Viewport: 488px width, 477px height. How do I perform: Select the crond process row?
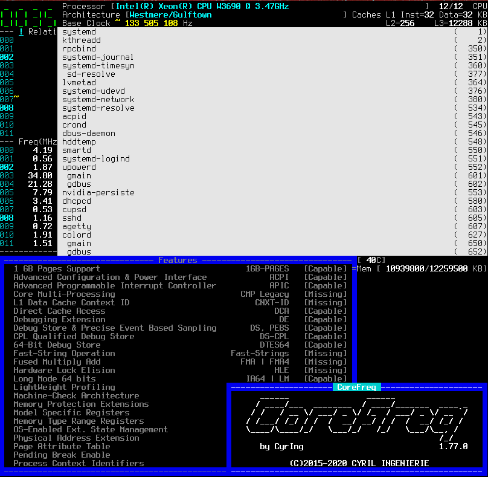[272, 125]
